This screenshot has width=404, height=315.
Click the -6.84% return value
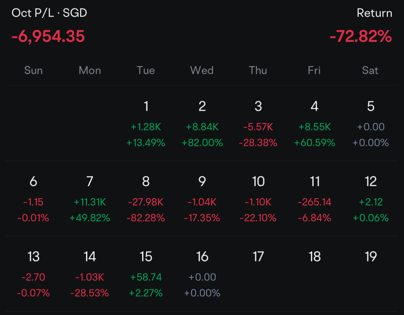[315, 218]
